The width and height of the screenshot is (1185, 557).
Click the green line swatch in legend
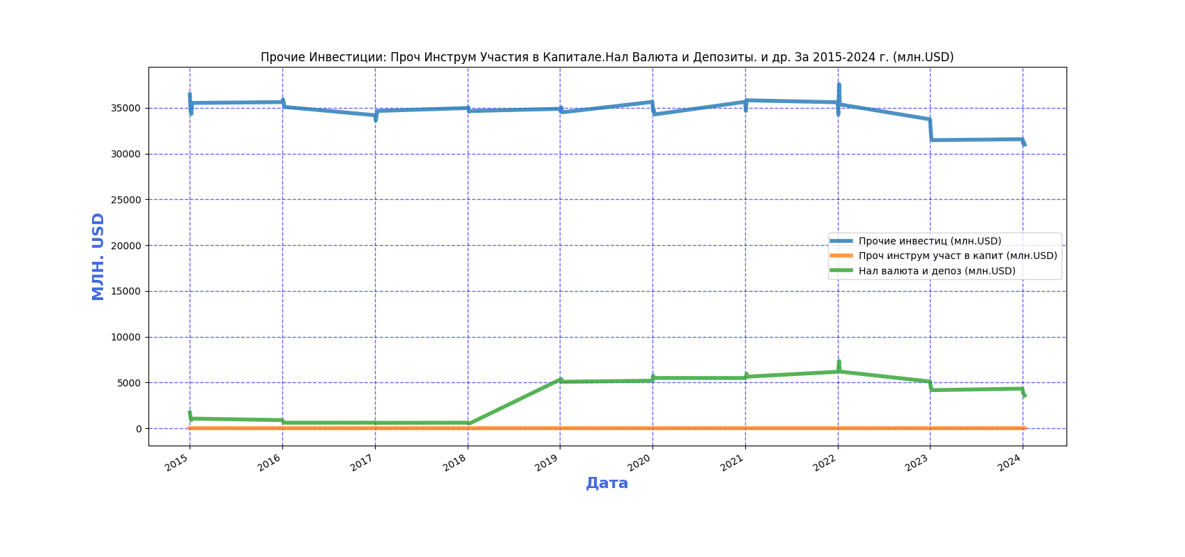coord(841,271)
